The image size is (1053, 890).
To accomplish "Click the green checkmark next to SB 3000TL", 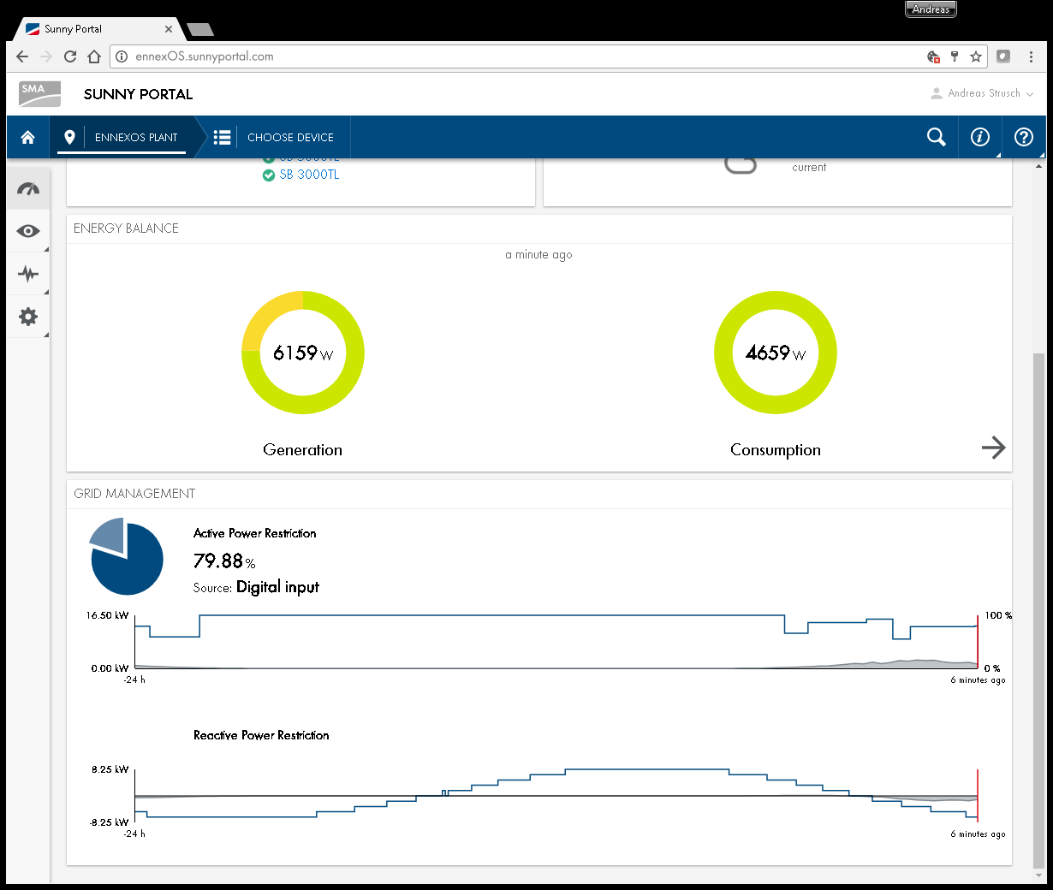I will [269, 175].
